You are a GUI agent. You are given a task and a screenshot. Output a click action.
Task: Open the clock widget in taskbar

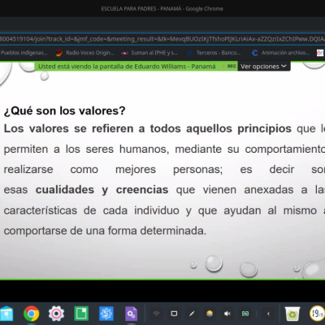point(318,314)
